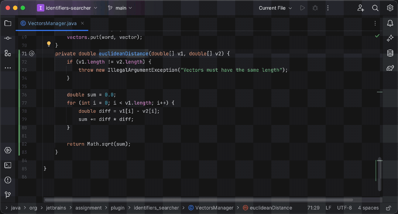Open the identifiers-searcher project dropdown

tap(68, 8)
